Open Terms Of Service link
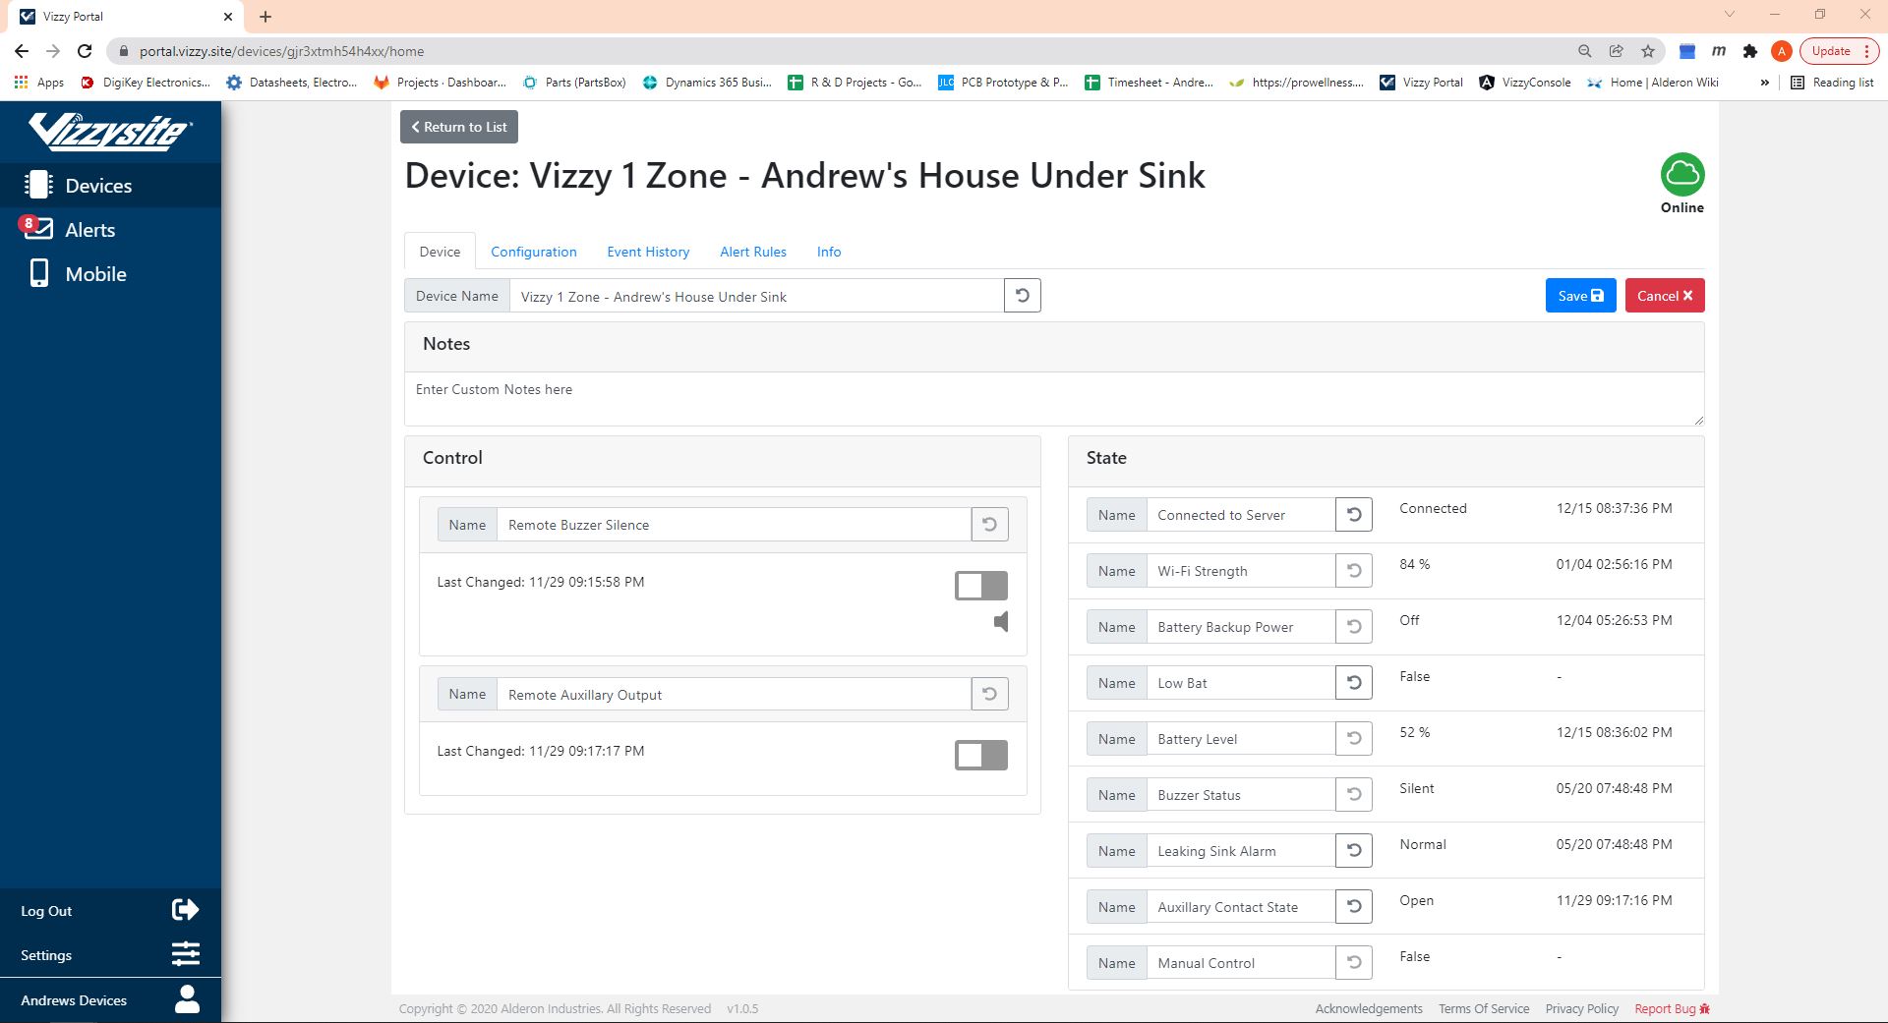The width and height of the screenshot is (1888, 1023). [x=1484, y=1008]
